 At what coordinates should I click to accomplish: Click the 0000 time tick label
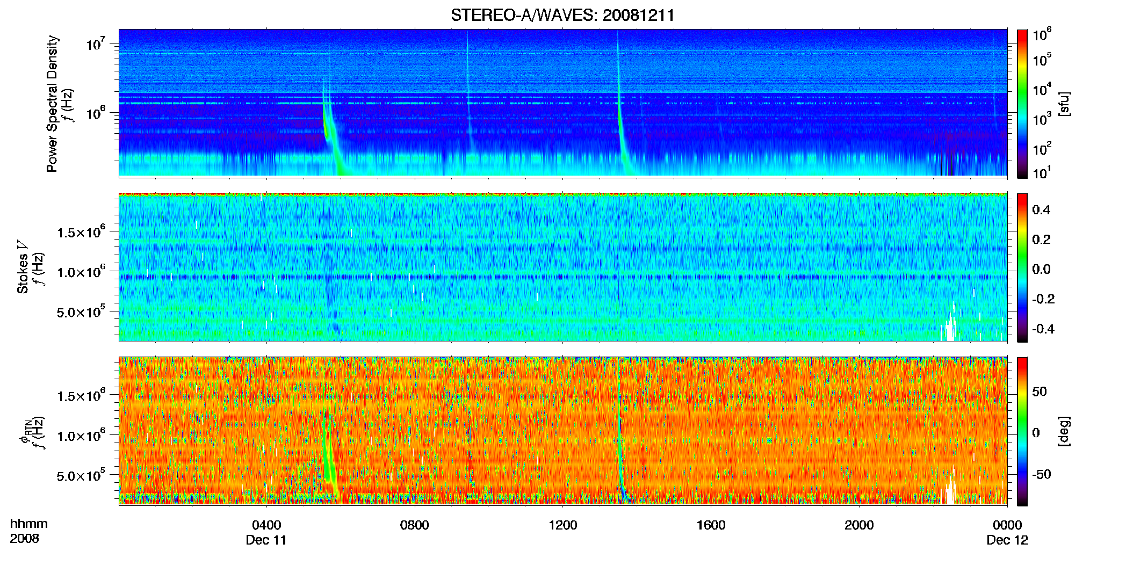[x=1007, y=525]
